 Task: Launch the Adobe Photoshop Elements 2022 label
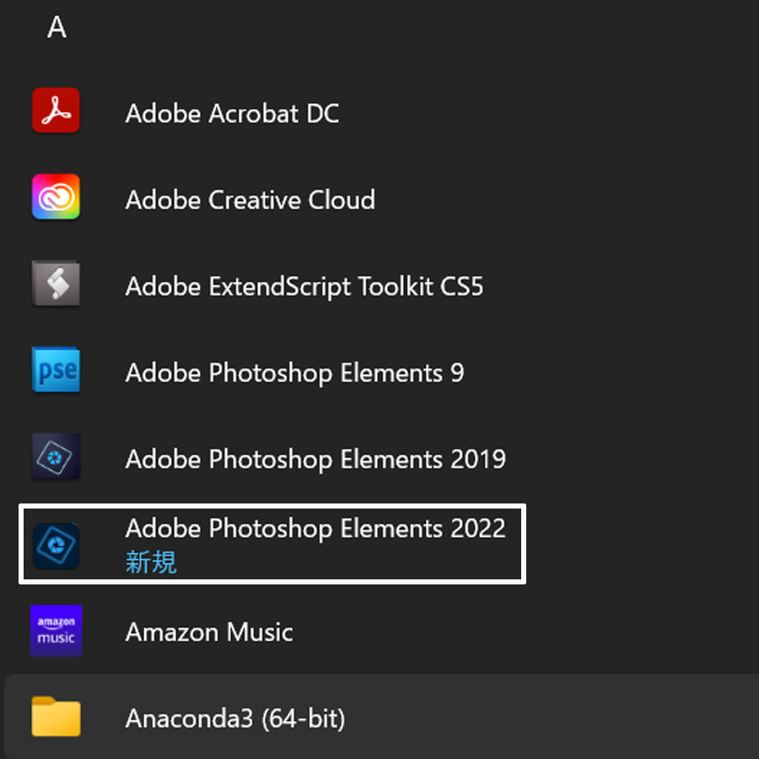[315, 528]
